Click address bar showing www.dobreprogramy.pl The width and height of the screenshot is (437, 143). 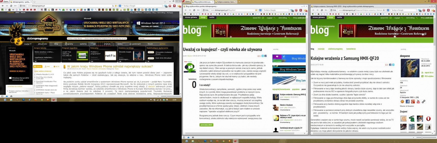click(x=69, y=6)
